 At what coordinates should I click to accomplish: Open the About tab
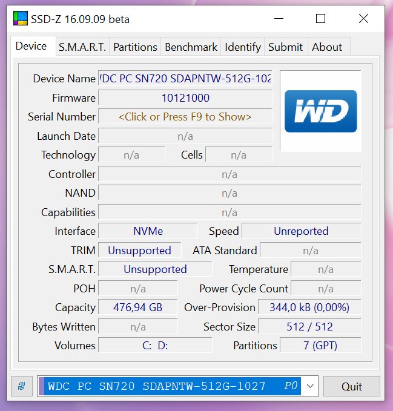(327, 47)
